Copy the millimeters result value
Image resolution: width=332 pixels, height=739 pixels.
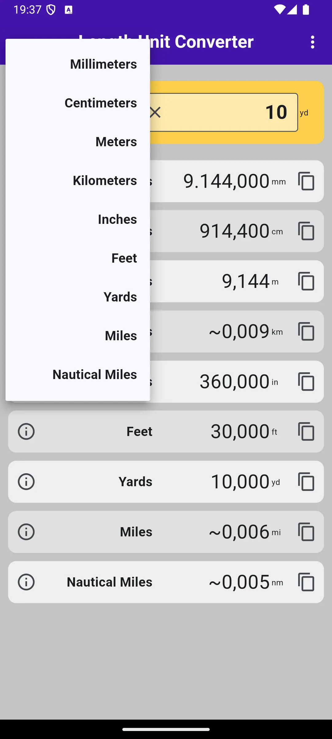[306, 181]
